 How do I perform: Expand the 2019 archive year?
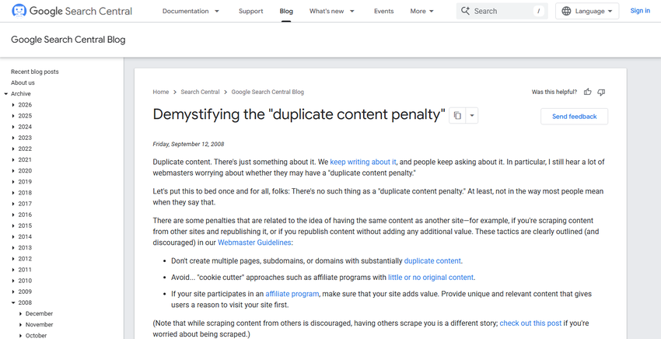pos(13,182)
